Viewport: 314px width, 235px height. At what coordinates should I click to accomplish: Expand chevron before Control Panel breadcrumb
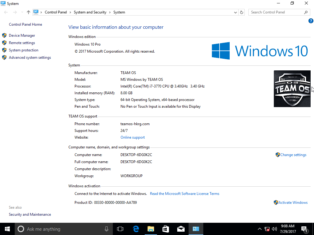41,12
